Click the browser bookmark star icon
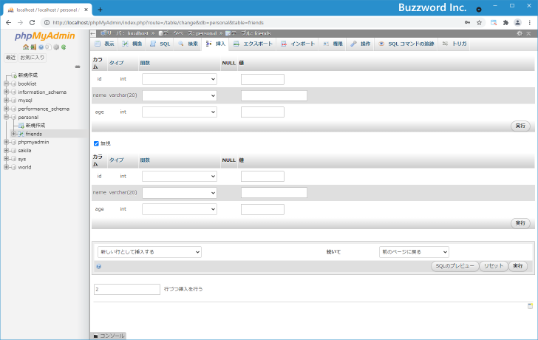The height and width of the screenshot is (340, 538). pyautogui.click(x=479, y=22)
